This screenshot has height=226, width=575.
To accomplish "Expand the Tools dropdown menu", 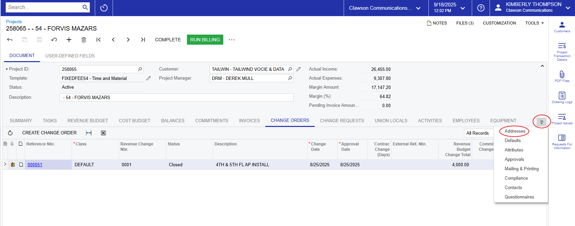I will click(x=534, y=23).
